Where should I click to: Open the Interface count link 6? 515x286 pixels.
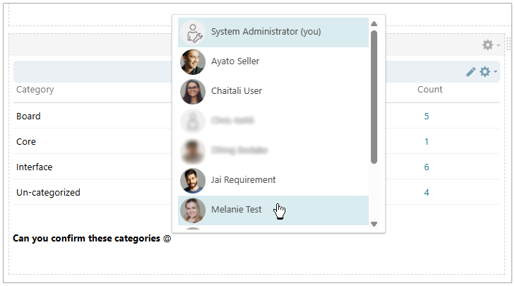click(x=427, y=167)
